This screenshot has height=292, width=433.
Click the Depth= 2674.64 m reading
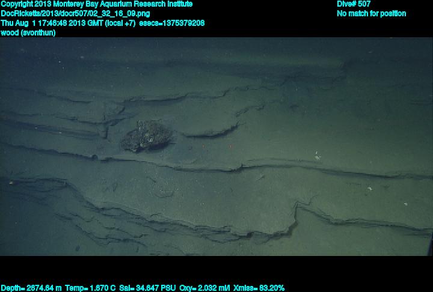click(31, 288)
